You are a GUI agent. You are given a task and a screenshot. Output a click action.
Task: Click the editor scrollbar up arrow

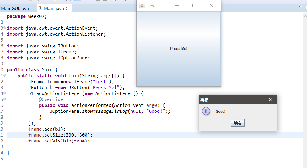(x=305, y=16)
